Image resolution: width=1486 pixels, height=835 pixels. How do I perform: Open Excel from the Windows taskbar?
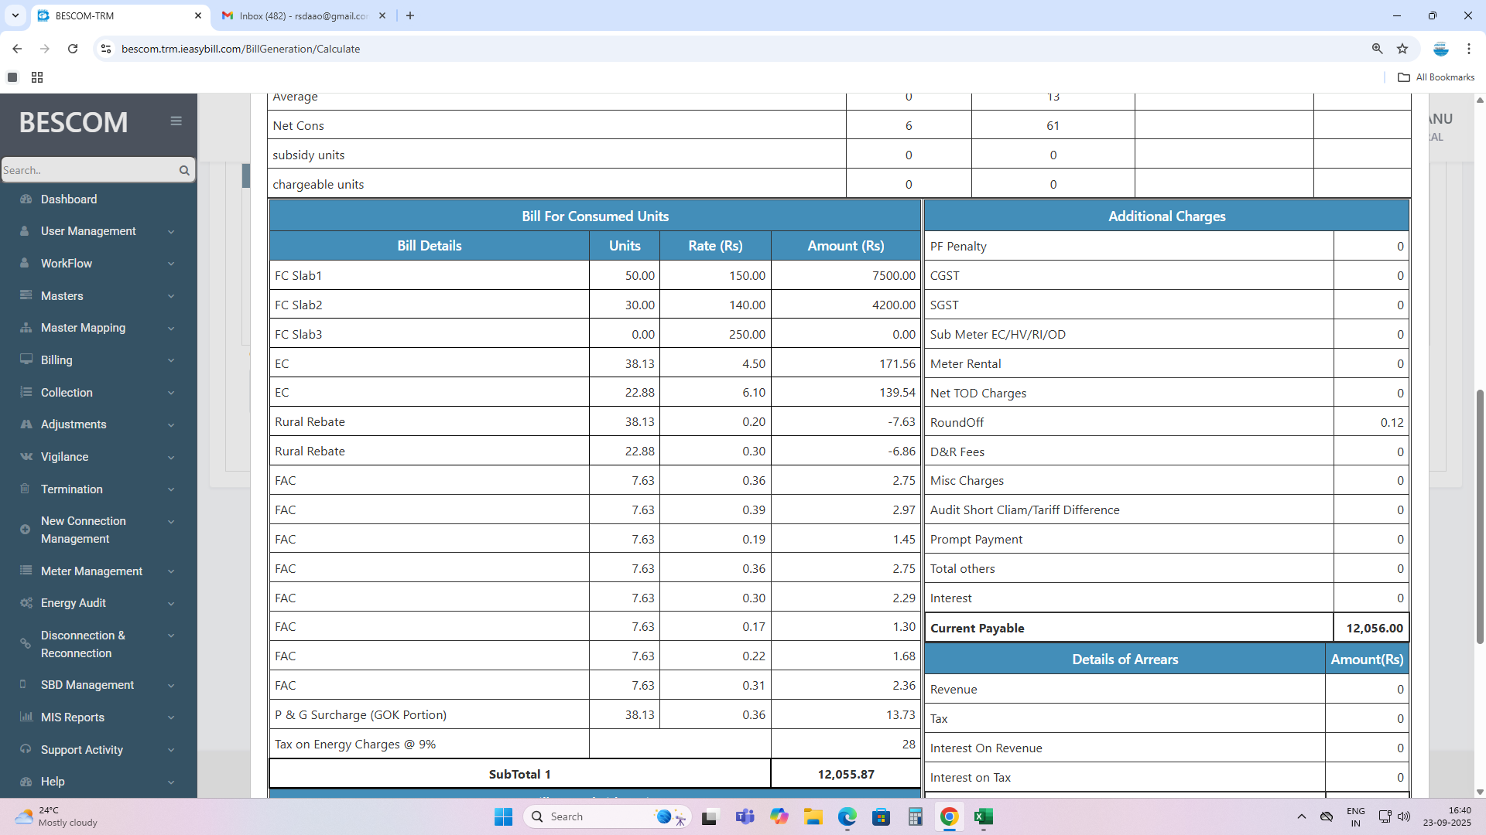983,816
